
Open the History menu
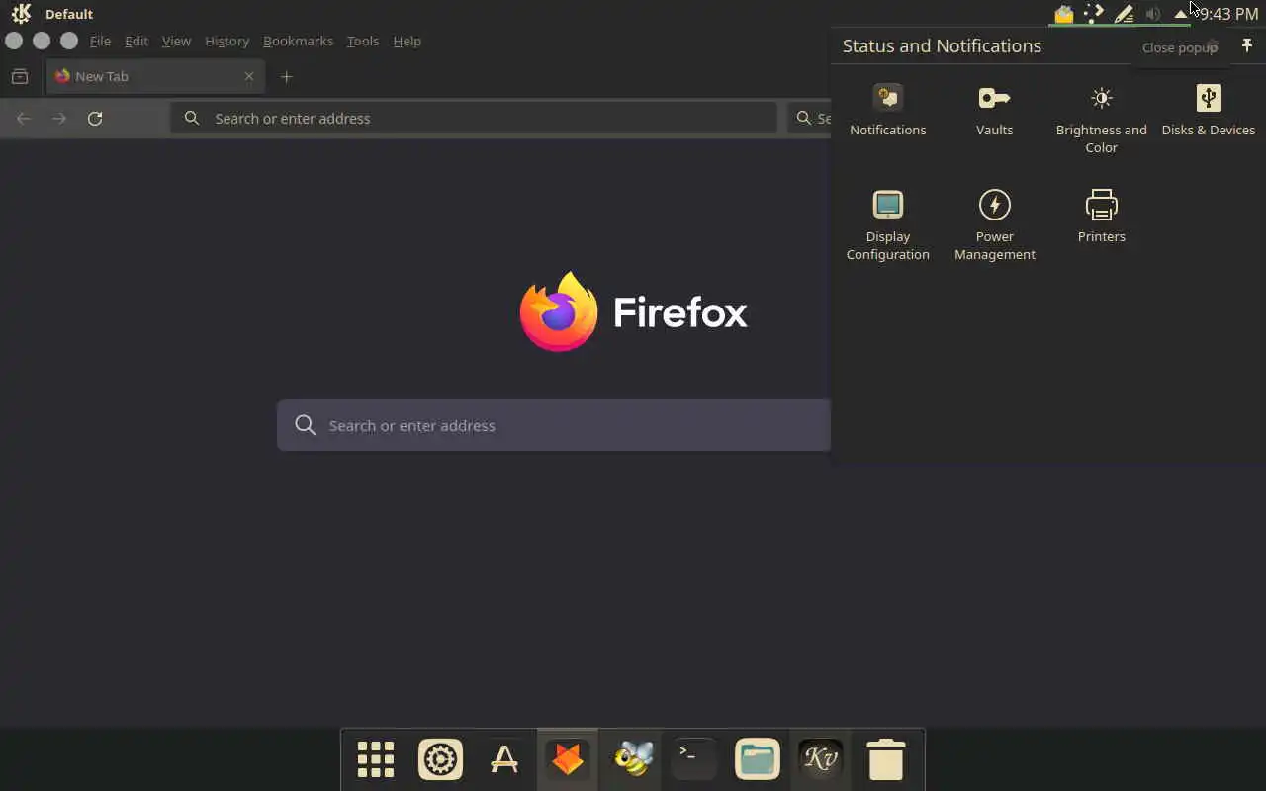[x=226, y=41]
